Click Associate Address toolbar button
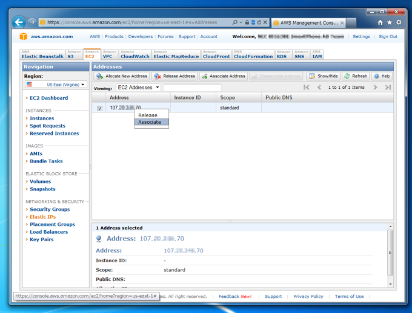Image resolution: width=412 pixels, height=313 pixels. click(224, 76)
